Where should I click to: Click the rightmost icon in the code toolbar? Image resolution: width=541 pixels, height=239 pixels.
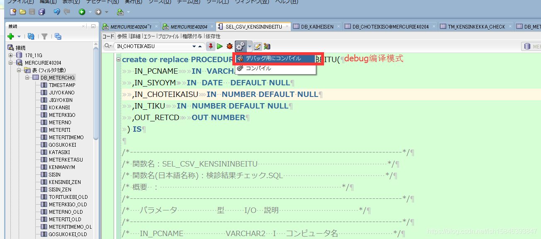pos(267,46)
